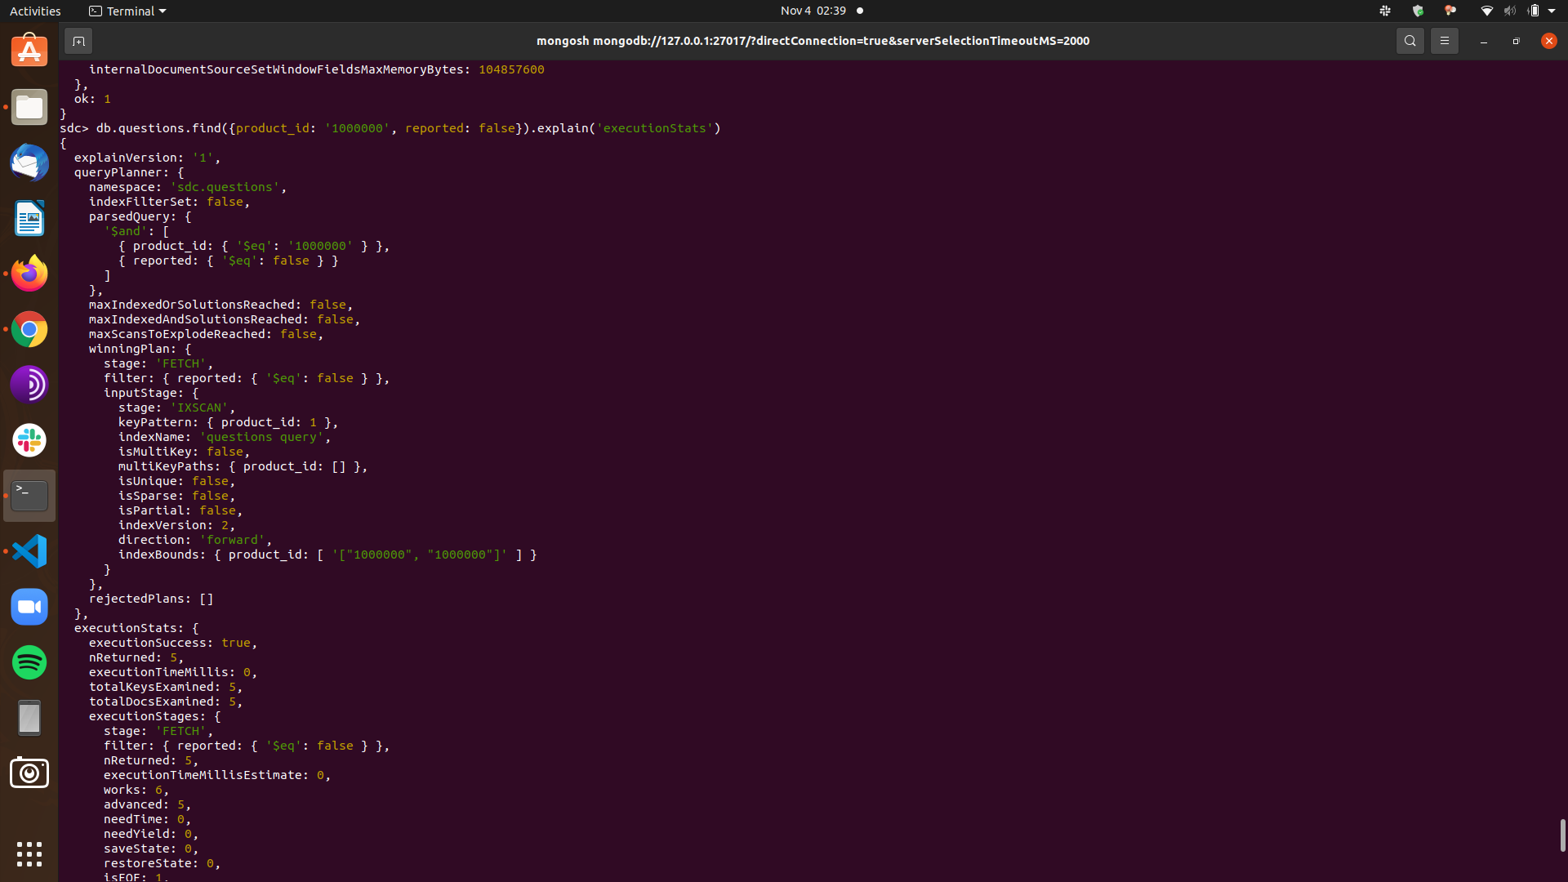Screen dimensions: 1568x882
Task: Click the 'rejectedPlans: []' line
Action: 151,599
